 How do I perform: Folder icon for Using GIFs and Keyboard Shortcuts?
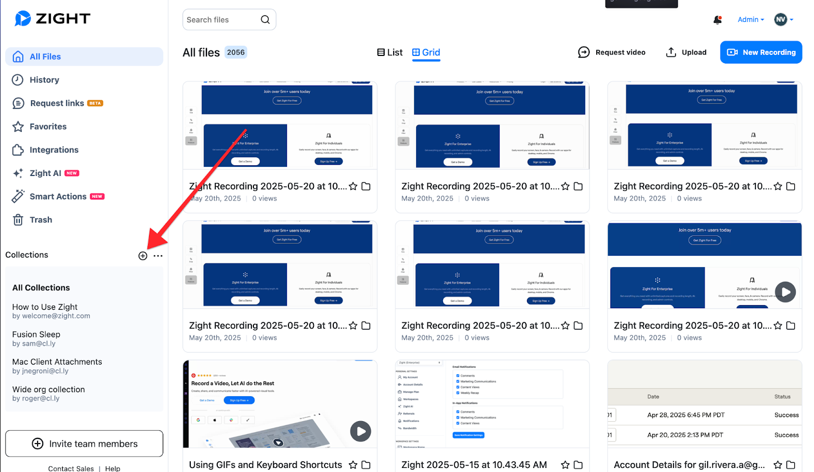(x=366, y=465)
